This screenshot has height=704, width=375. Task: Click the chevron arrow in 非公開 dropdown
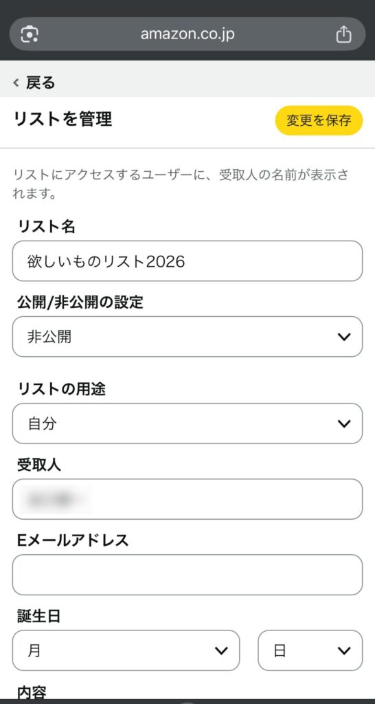coord(344,337)
